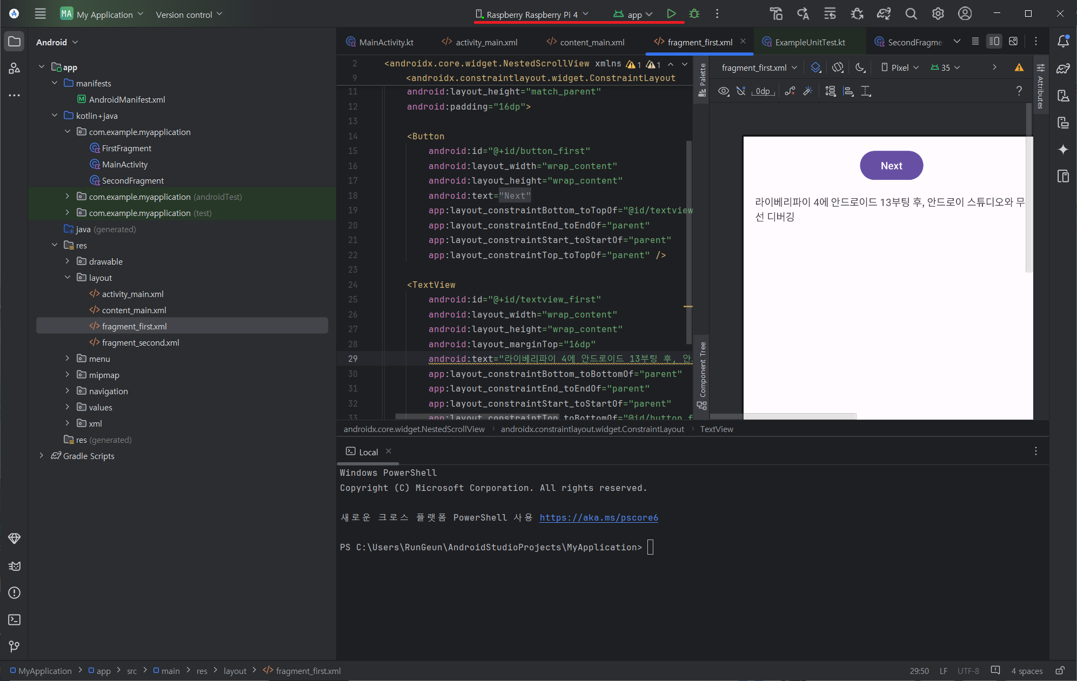Click the green Run app button

pos(671,14)
